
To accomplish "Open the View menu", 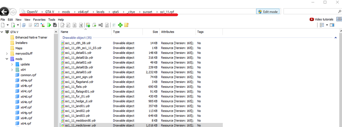I will [27, 20].
